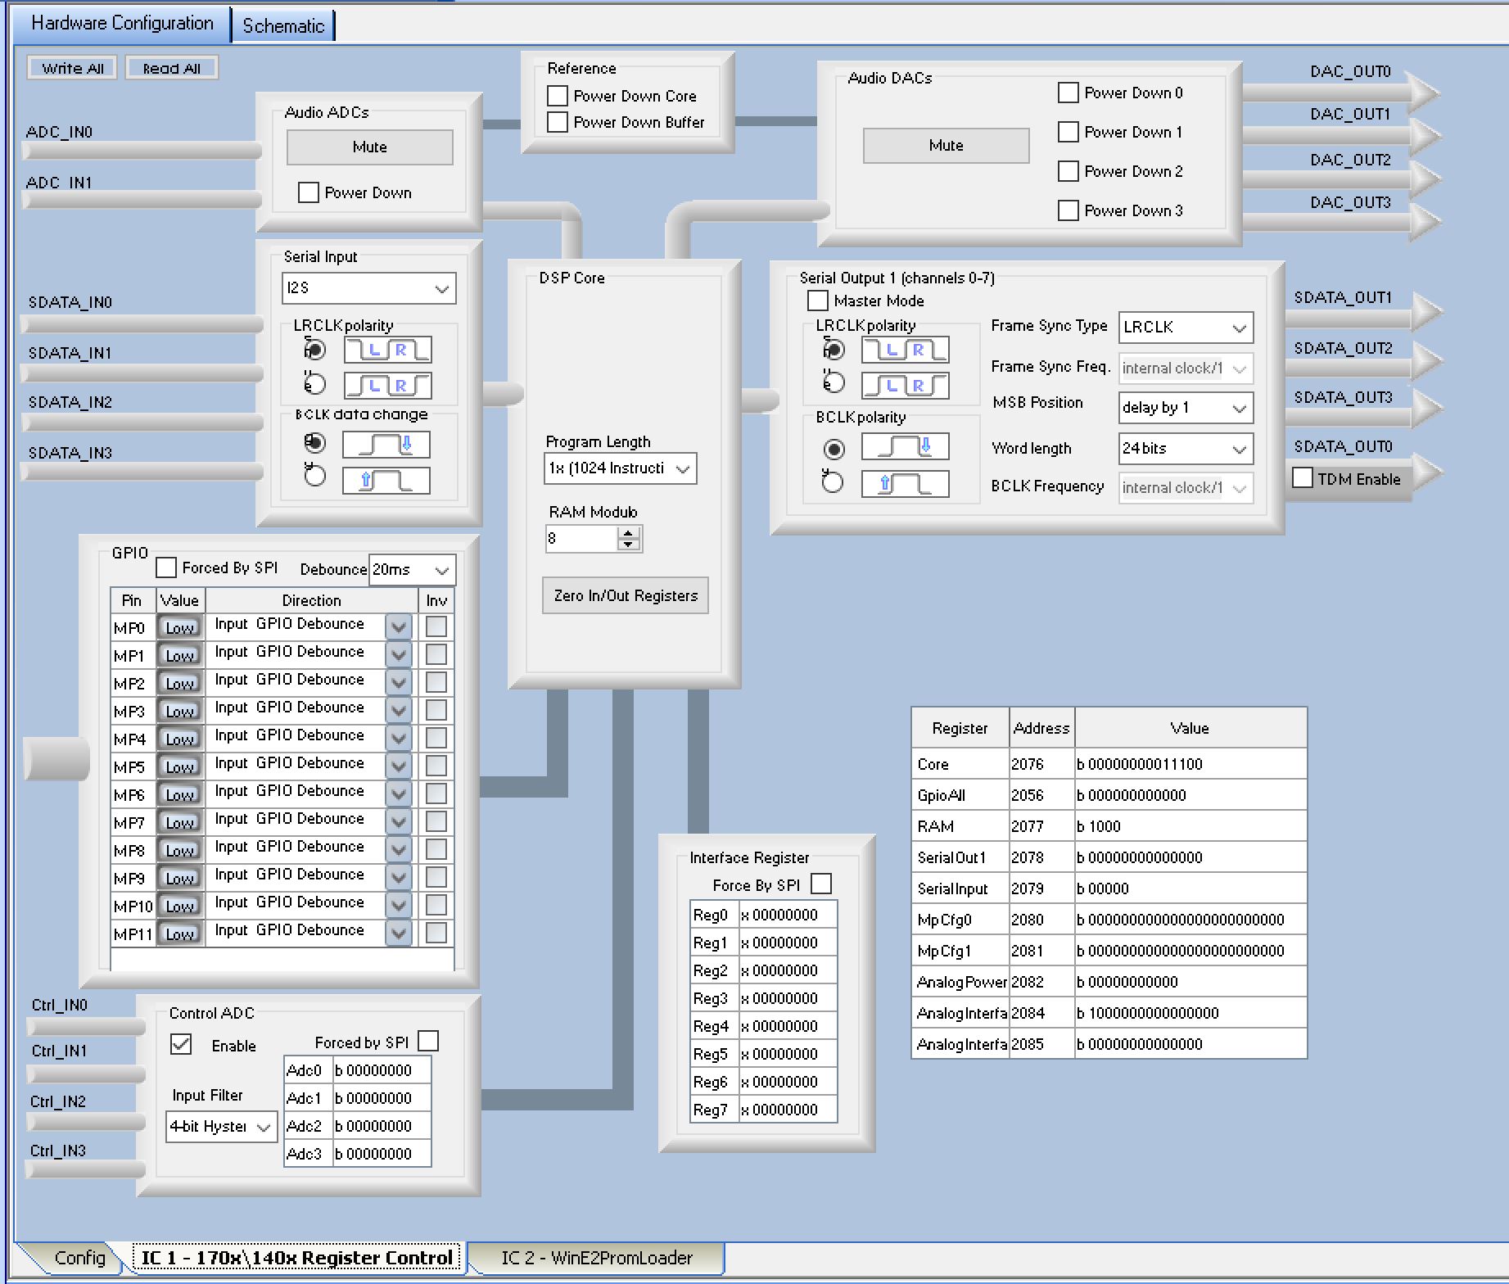This screenshot has width=1509, height=1284.
Task: Toggle the MP0 Low value button
Action: coord(180,628)
